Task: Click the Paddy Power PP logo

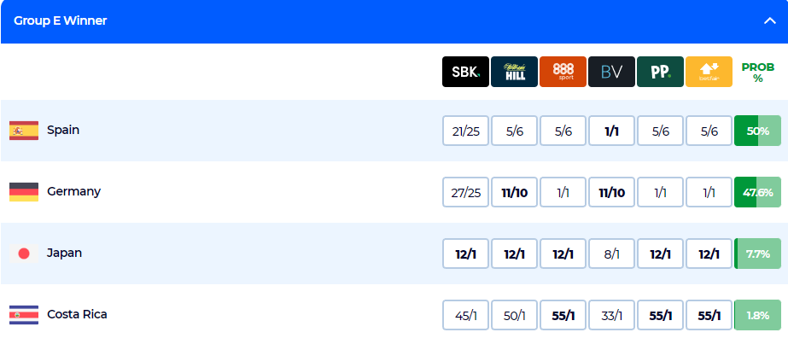Action: (660, 72)
